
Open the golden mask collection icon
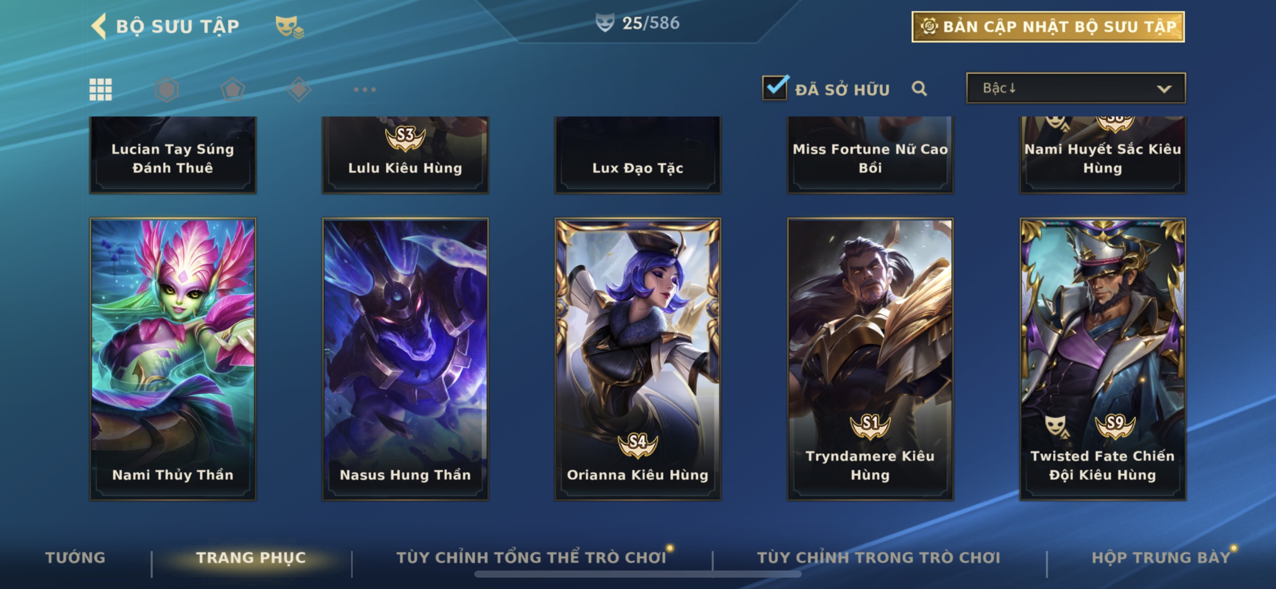tap(289, 26)
